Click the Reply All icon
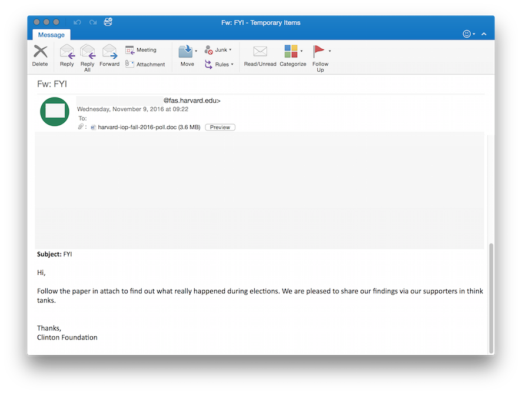This screenshot has width=522, height=394. pyautogui.click(x=87, y=55)
